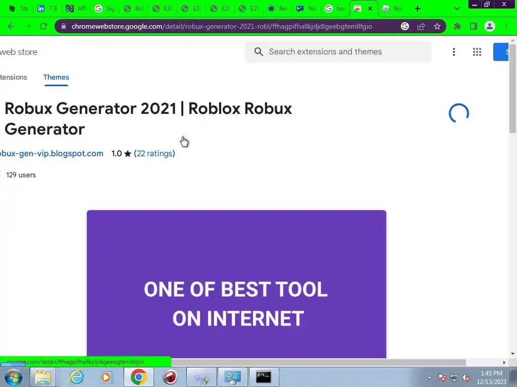The width and height of the screenshot is (517, 387).
Task: Switch to the LinkedIn browser tab
Action: point(46,9)
